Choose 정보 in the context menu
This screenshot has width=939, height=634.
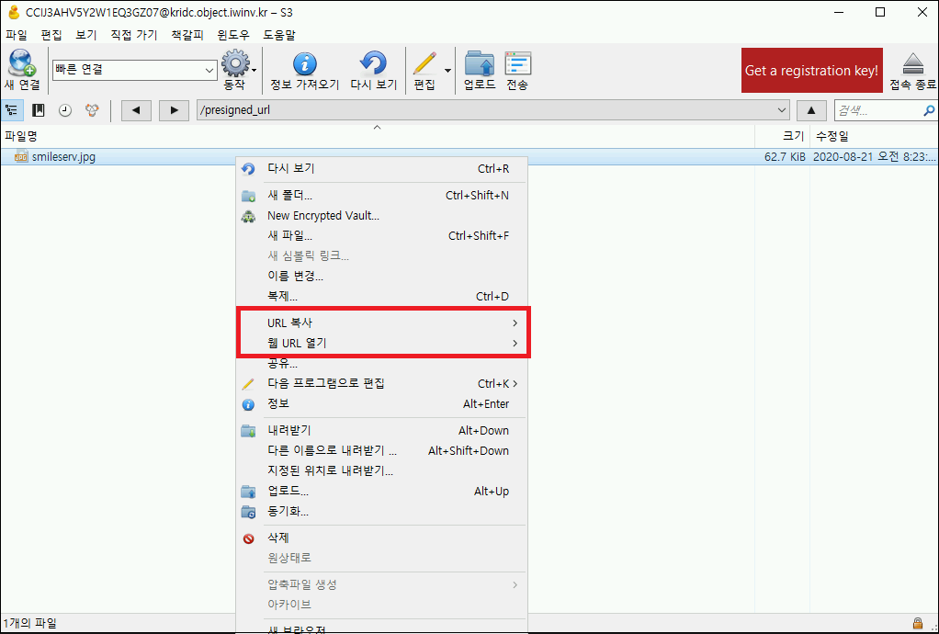382,404
